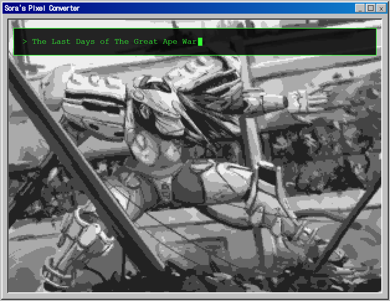390x301 pixels.
Task: Click the text 'The Last Days of The Great Ape War'
Action: click(115, 42)
